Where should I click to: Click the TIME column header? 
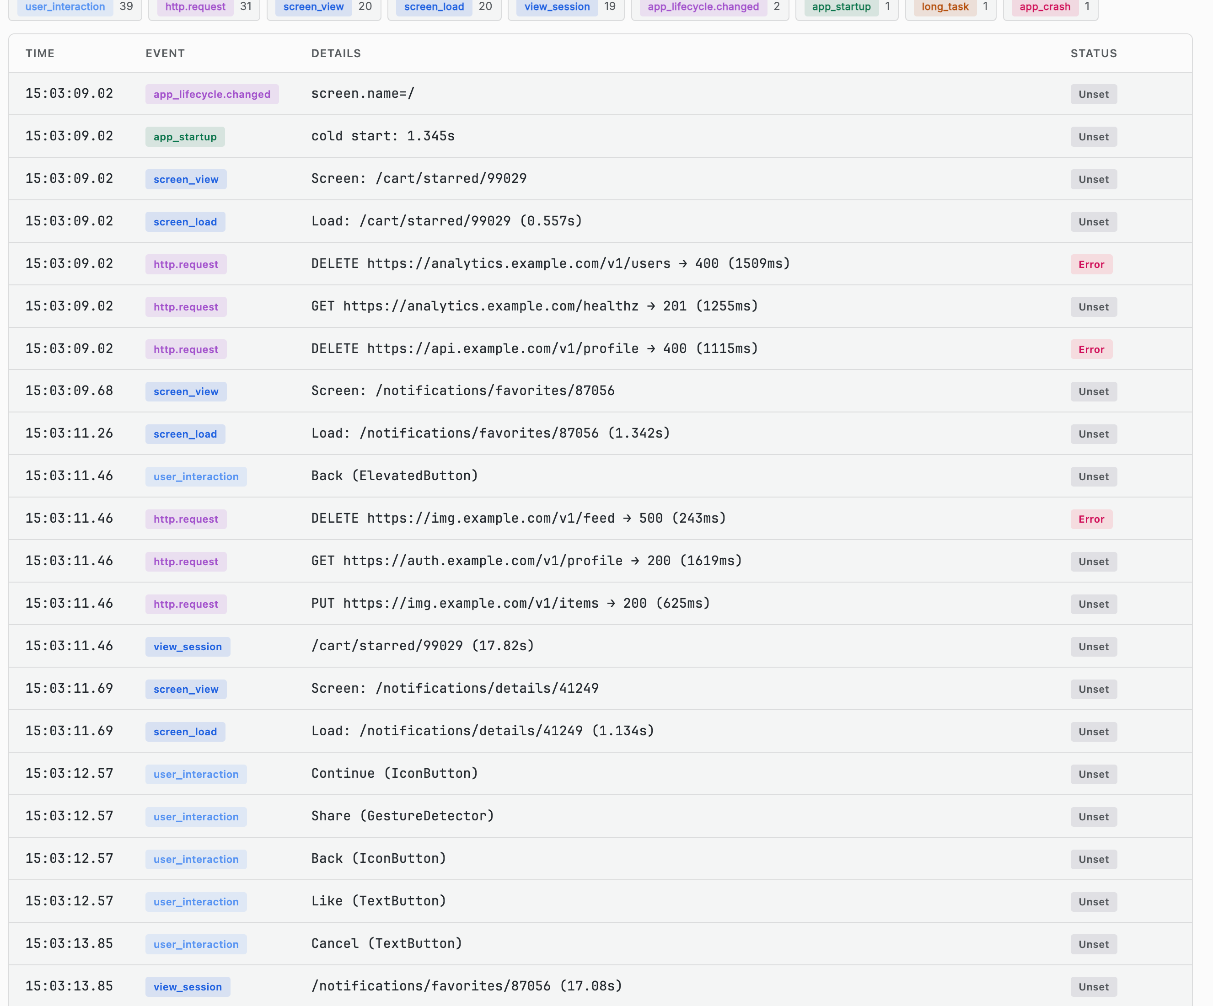click(40, 53)
